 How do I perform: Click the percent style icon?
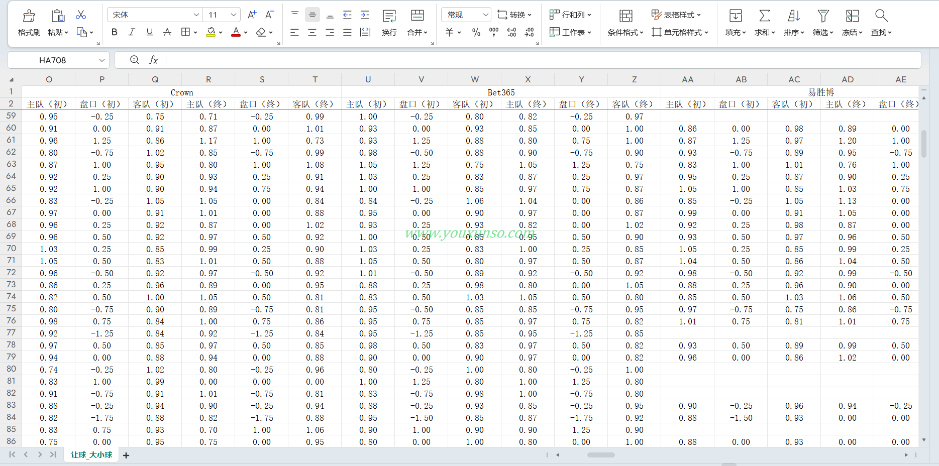coord(476,33)
